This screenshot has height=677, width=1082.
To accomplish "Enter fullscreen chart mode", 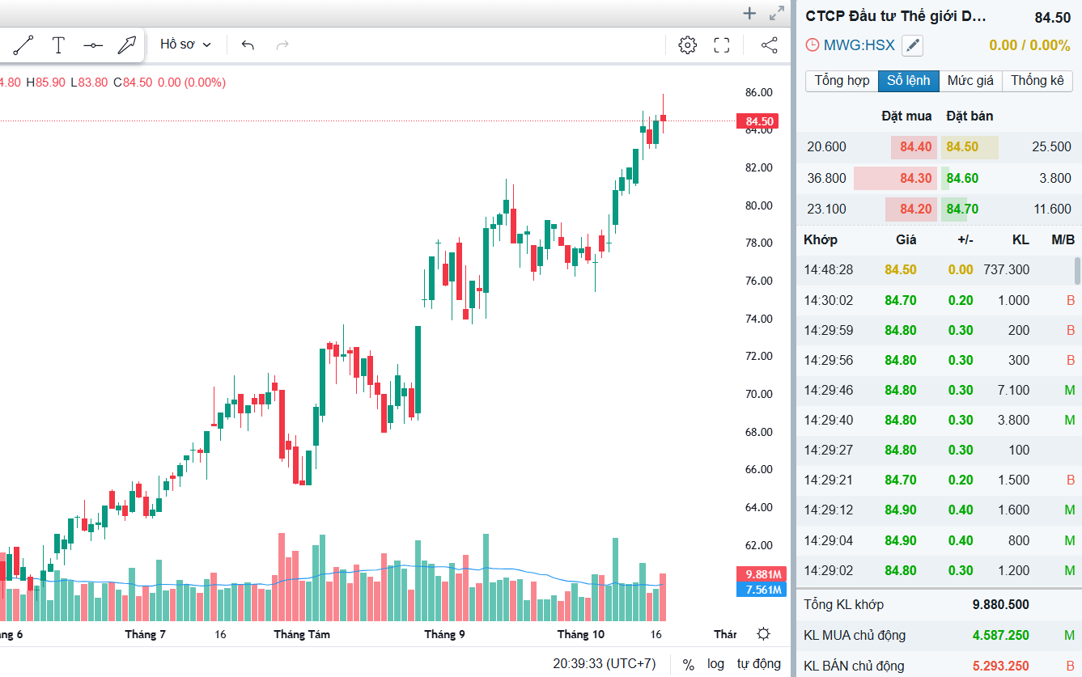I will pos(722,45).
